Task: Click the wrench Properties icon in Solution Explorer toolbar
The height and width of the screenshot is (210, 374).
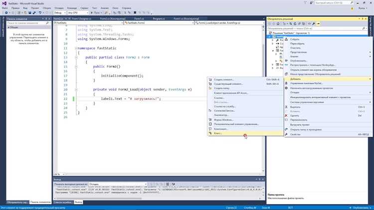Action: click(314, 23)
